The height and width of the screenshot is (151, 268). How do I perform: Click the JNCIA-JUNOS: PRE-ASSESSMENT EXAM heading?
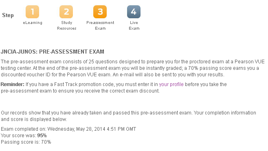[x=53, y=52]
